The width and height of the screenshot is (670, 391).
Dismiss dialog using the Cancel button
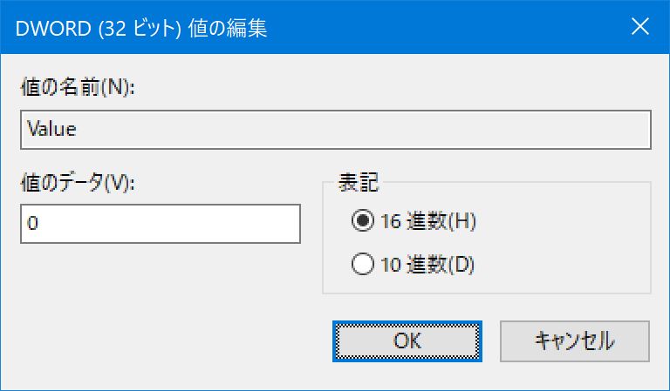(575, 341)
